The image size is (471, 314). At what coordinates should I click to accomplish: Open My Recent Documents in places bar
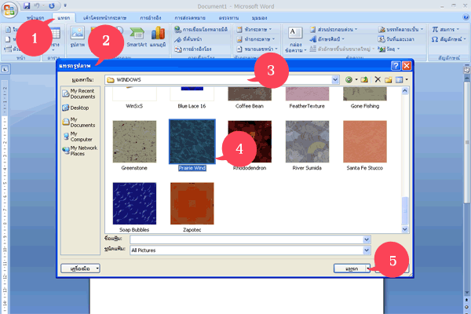(78, 93)
